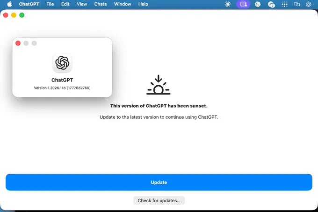318x212 pixels.
Task: Click the ChatGPT logo in menu bar
Action: [x=309, y=4]
